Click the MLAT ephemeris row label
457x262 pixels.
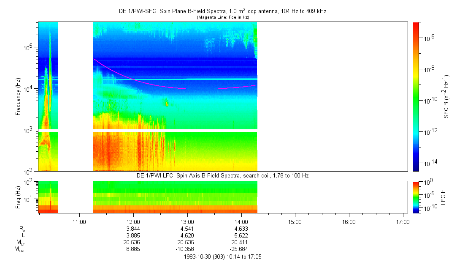pos(19,249)
